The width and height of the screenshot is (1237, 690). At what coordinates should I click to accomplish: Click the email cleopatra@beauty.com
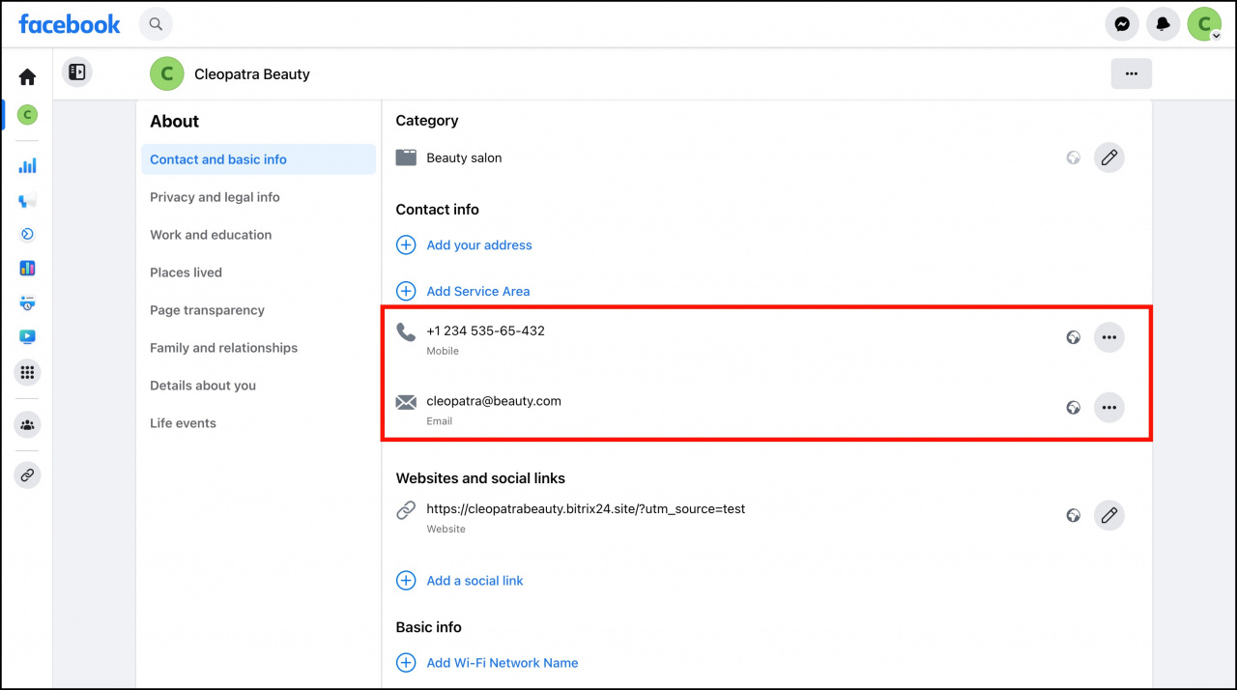[494, 400]
